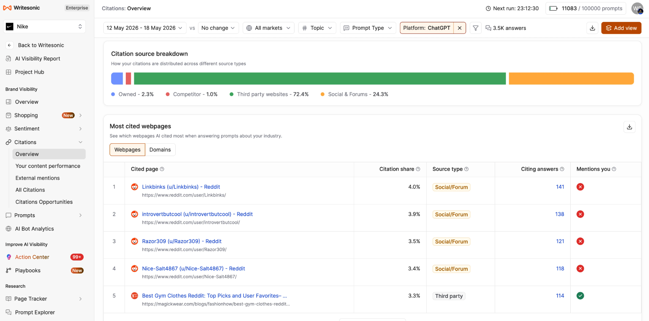Open Best Gym Clothes Reddit link

(215, 296)
